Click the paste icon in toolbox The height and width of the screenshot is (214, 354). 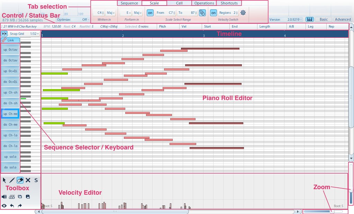coord(28,197)
